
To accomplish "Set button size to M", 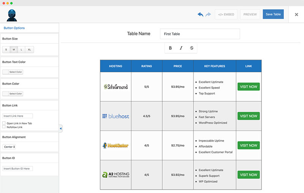I will coord(14,49).
